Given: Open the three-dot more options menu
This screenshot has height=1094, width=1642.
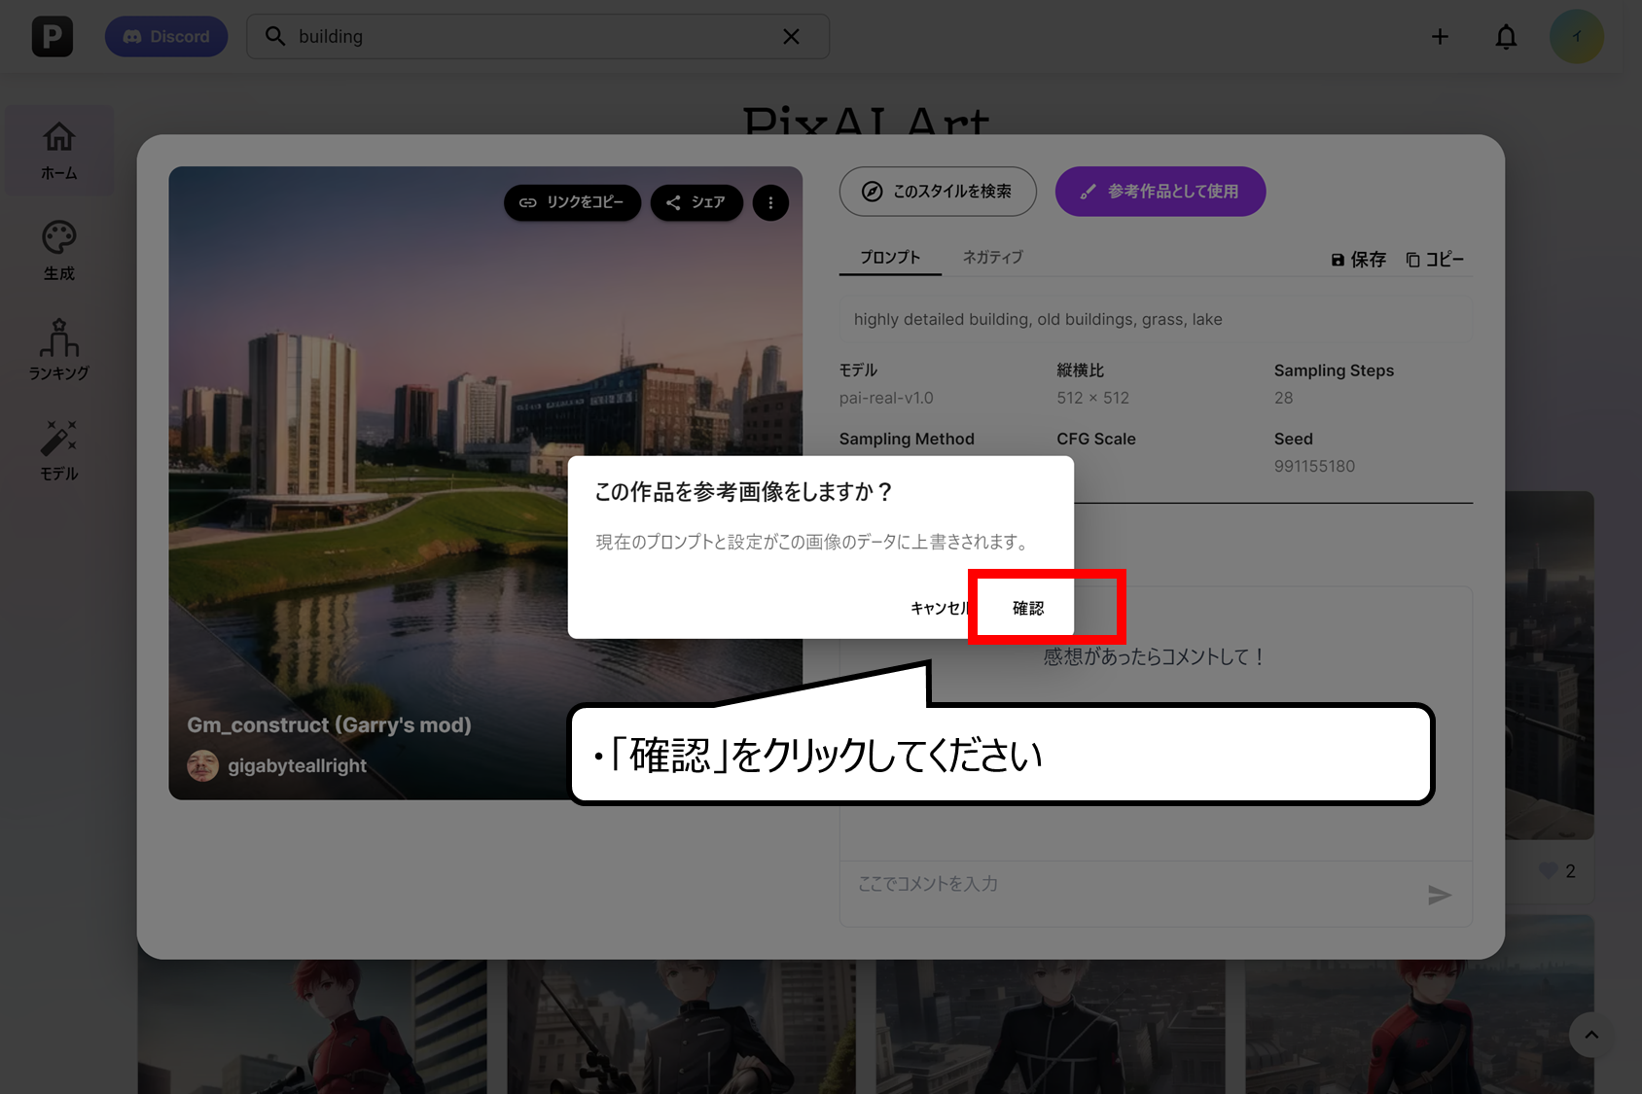Looking at the screenshot, I should 770,202.
